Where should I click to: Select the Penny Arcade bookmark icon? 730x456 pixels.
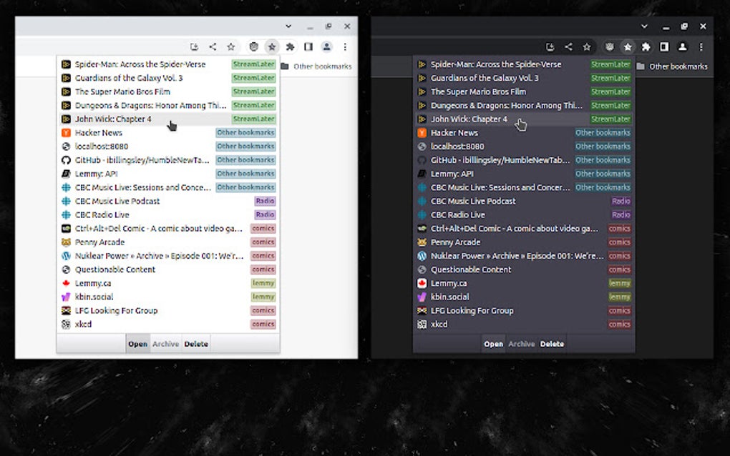pos(66,242)
